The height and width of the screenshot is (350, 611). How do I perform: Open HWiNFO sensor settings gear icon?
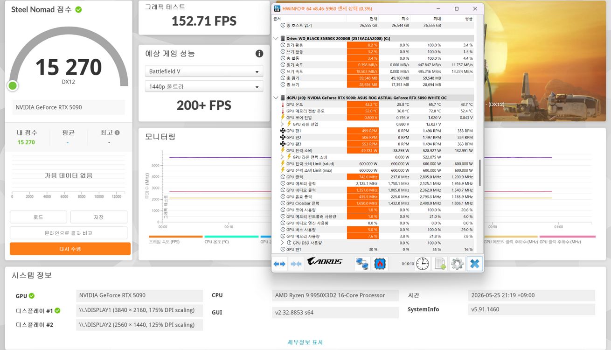pyautogui.click(x=457, y=264)
